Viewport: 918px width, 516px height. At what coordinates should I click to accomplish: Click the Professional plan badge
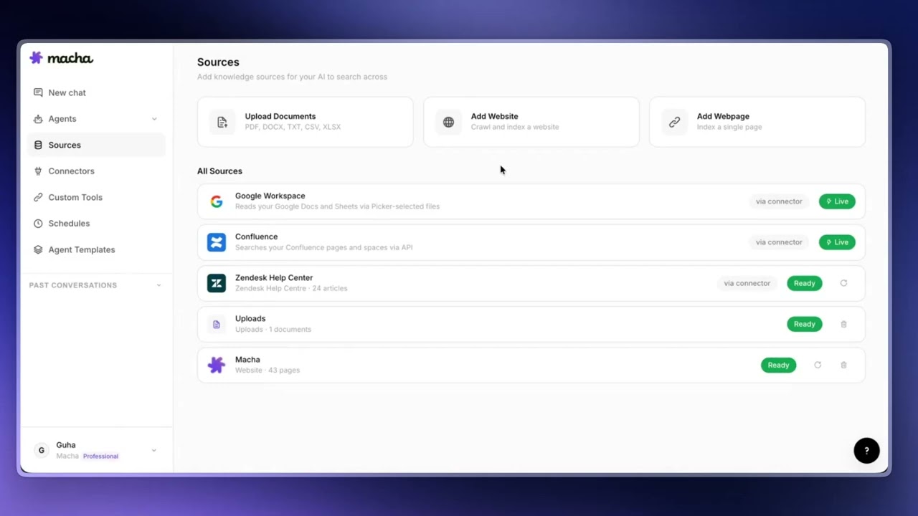coord(100,456)
